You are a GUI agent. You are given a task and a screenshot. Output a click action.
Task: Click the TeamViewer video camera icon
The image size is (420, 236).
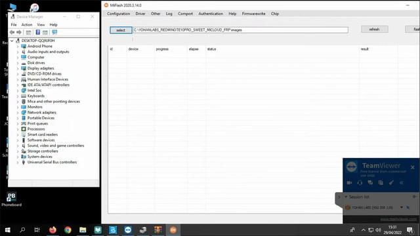pos(349,183)
